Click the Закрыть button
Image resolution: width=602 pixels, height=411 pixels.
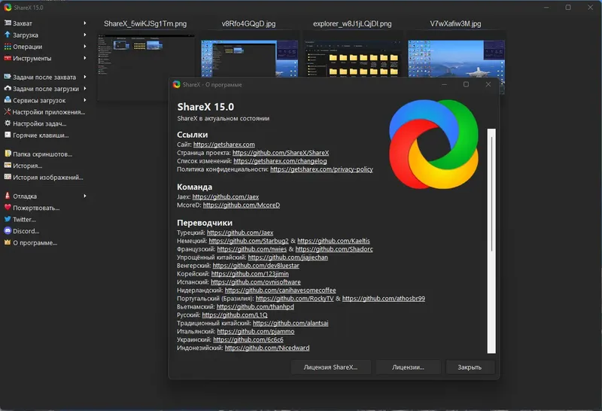[x=469, y=367]
